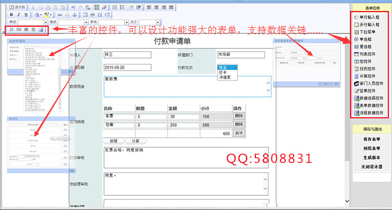Click the 模 template button
This screenshot has height=210, width=392.
[x=26, y=30]
